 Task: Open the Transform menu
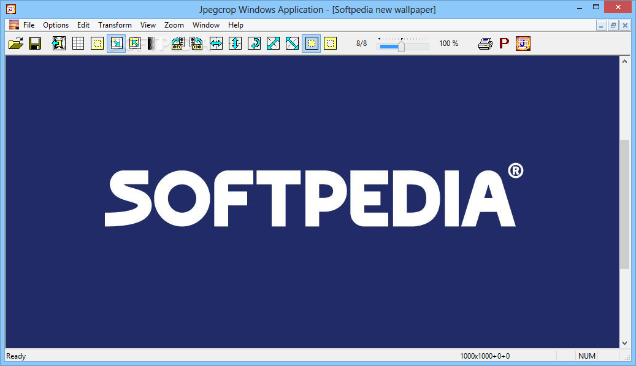point(115,25)
